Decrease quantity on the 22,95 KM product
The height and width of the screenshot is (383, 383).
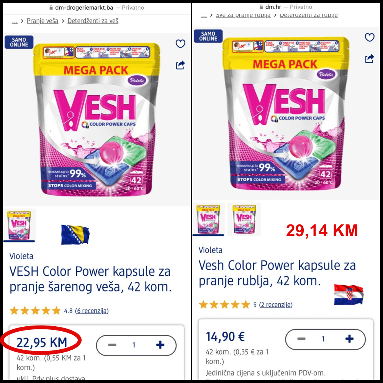(112, 345)
